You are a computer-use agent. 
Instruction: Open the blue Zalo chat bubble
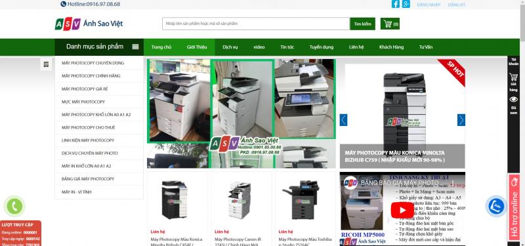(496, 206)
